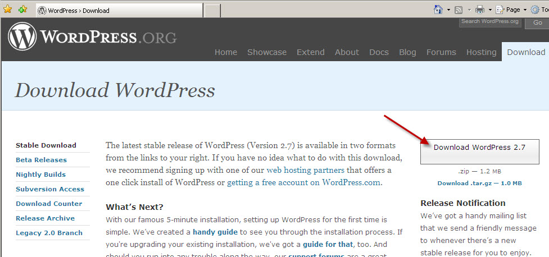Click the WordPress logo in header
The width and height of the screenshot is (549, 257).
pyautogui.click(x=22, y=38)
